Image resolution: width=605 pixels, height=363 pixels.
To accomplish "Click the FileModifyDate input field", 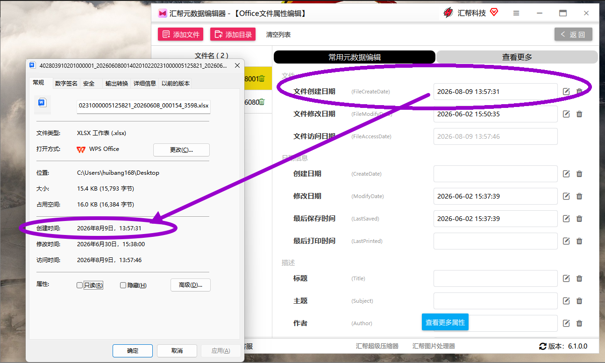I will pyautogui.click(x=496, y=114).
